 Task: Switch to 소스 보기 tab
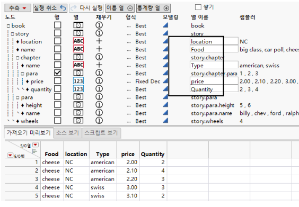click(68, 133)
